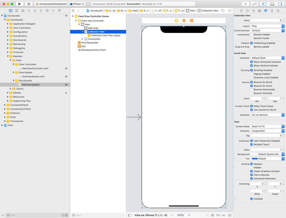Click the Resolve Auto Layout Issues icon

(x=223, y=215)
